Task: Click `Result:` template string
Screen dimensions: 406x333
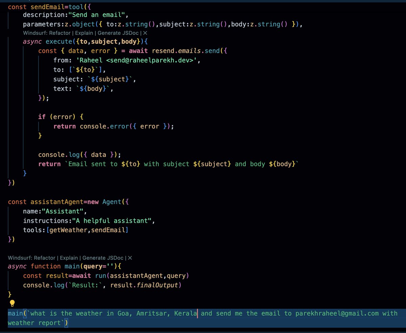Action: click(x=86, y=285)
